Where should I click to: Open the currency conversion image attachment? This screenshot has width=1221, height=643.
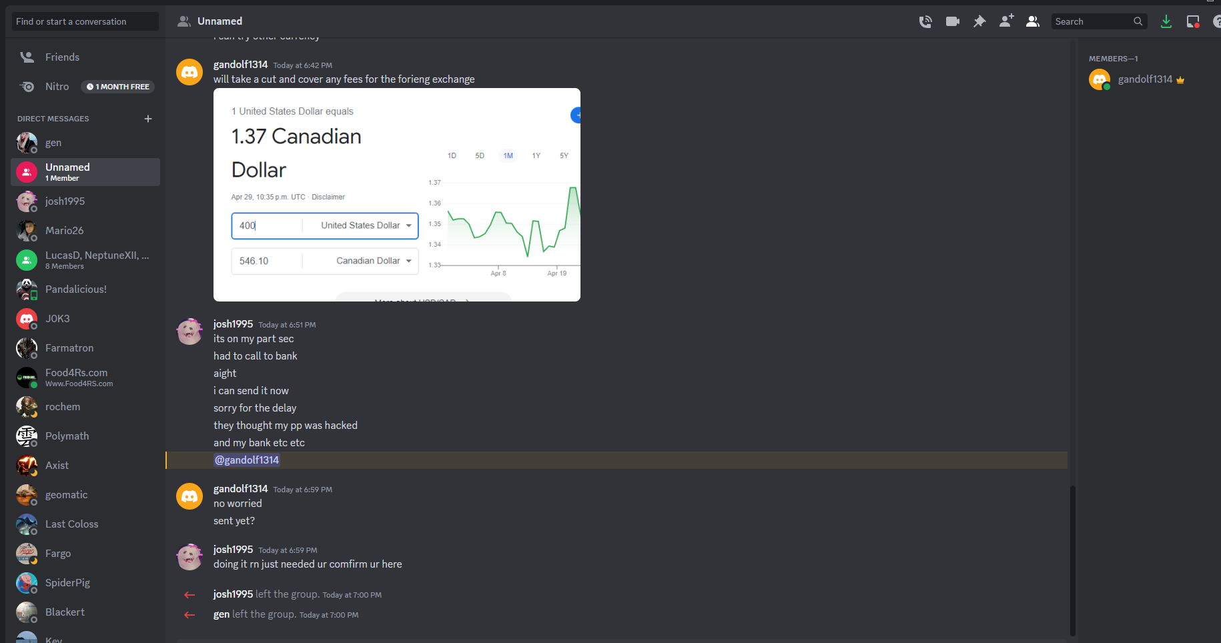(397, 195)
